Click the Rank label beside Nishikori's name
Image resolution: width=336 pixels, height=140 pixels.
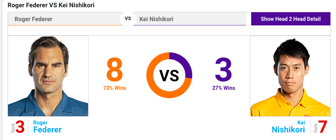click(x=316, y=128)
